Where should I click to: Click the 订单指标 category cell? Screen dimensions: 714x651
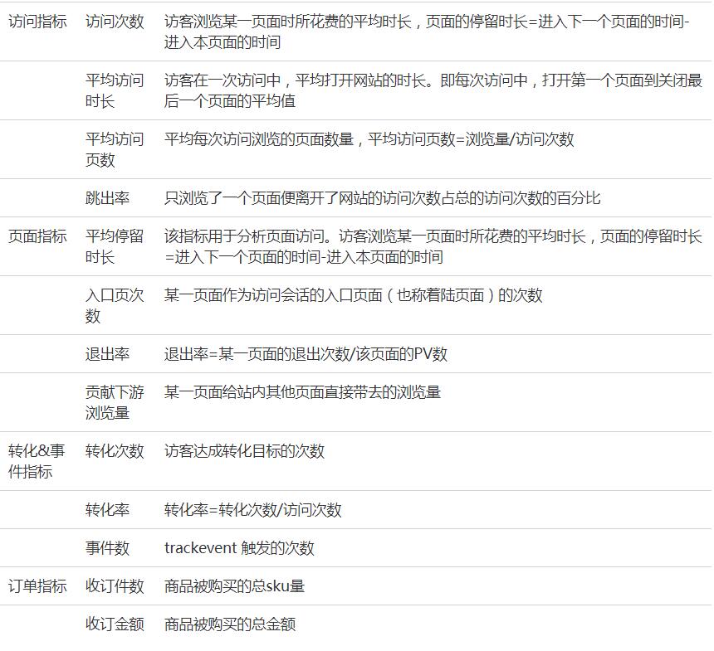tap(37, 586)
